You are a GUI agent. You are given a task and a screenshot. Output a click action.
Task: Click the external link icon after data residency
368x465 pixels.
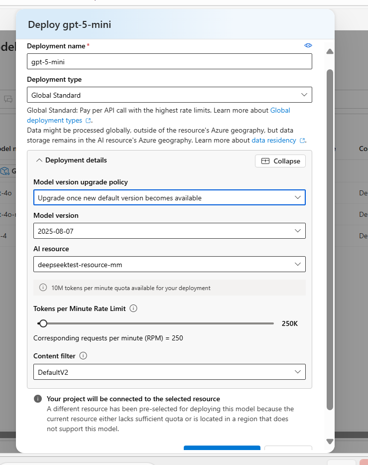click(302, 141)
